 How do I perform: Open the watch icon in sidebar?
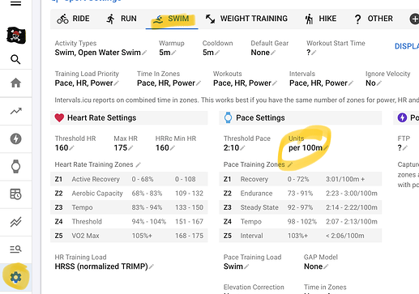point(15,167)
